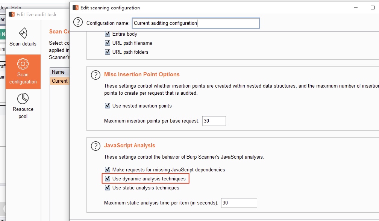Toggle URL path filename checkbox
The image size is (379, 221).
click(108, 43)
